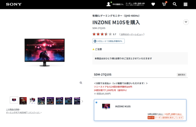The height and width of the screenshot is (127, 196).
Task: Click the 24回分割で7,200円/月 text
Action: tap(110, 90)
